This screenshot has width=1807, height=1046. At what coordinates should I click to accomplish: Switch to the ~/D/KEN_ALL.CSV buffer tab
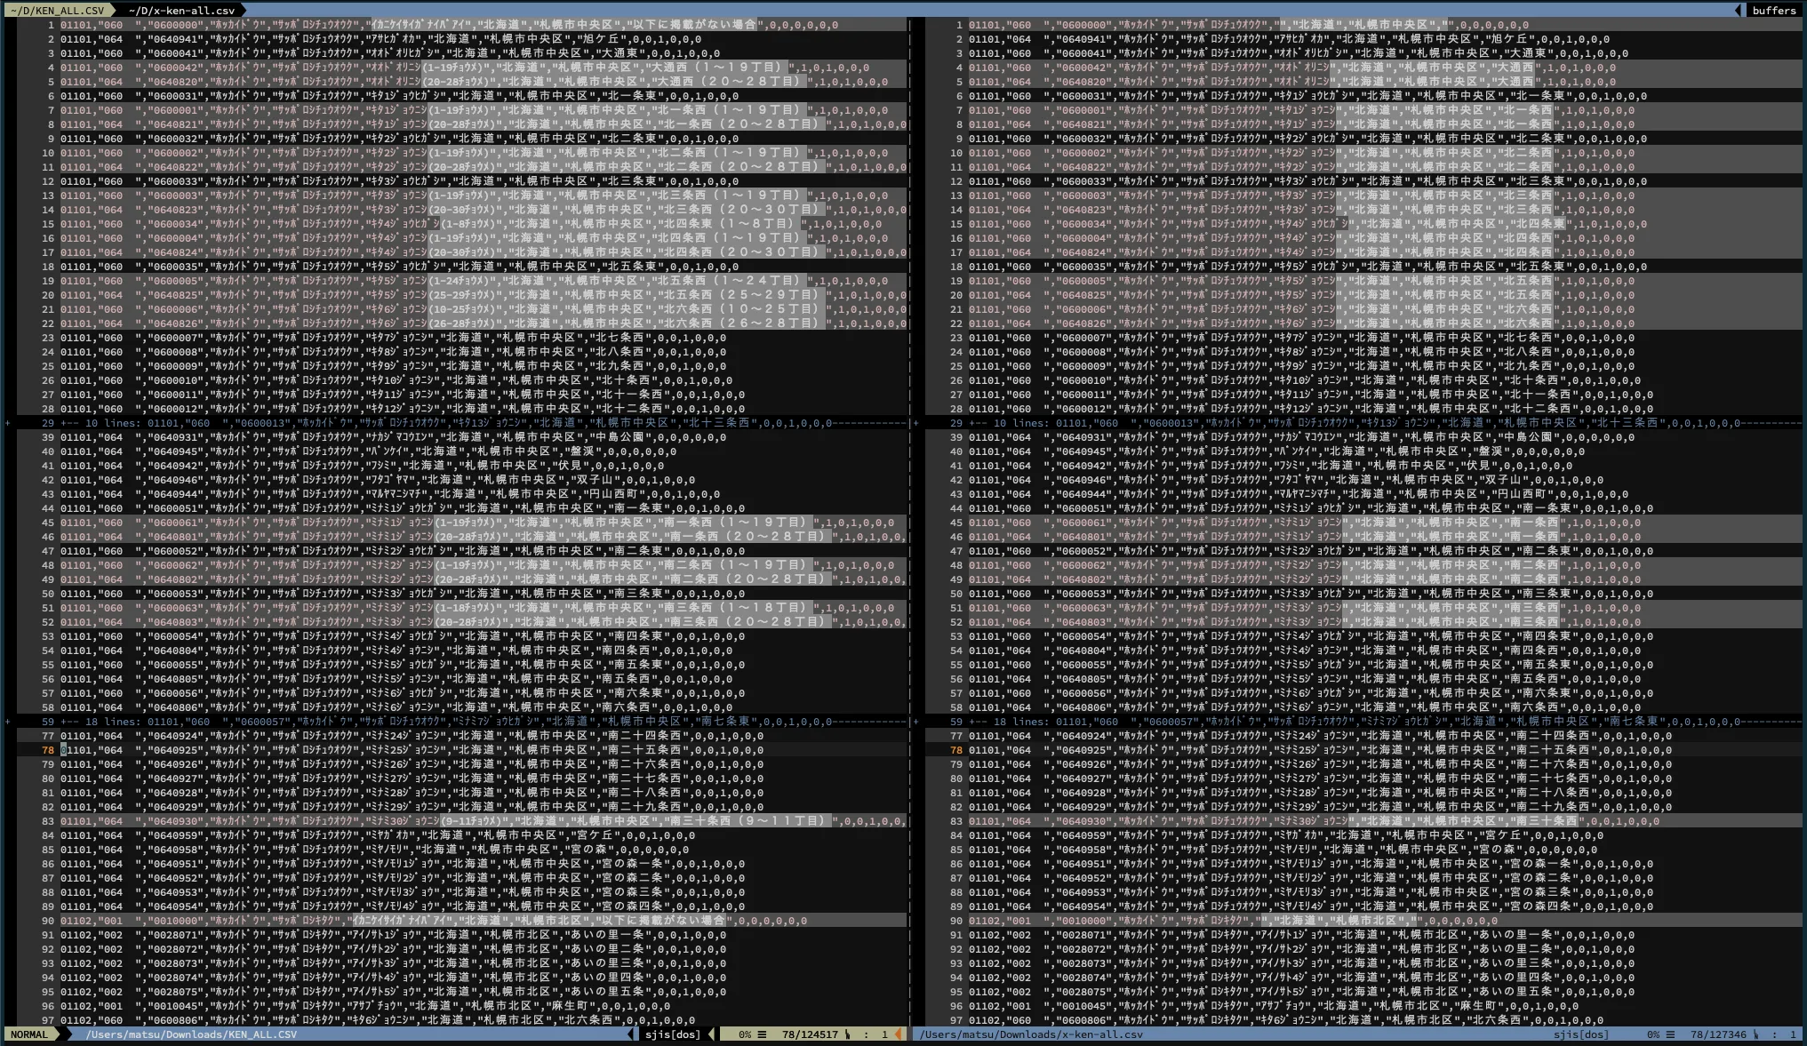57,10
